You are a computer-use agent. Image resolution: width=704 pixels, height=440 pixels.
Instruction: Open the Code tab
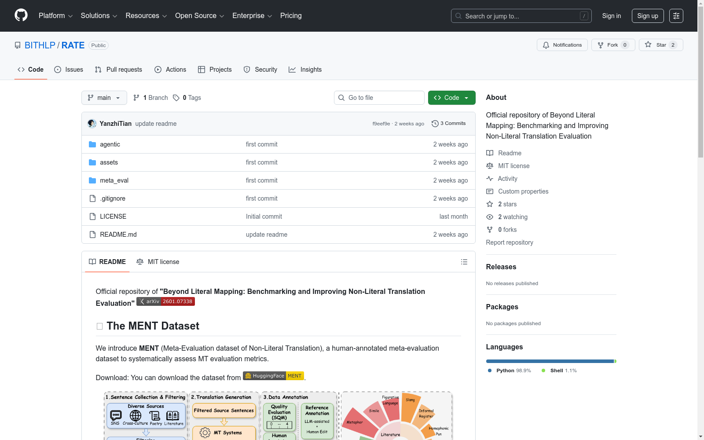click(31, 70)
